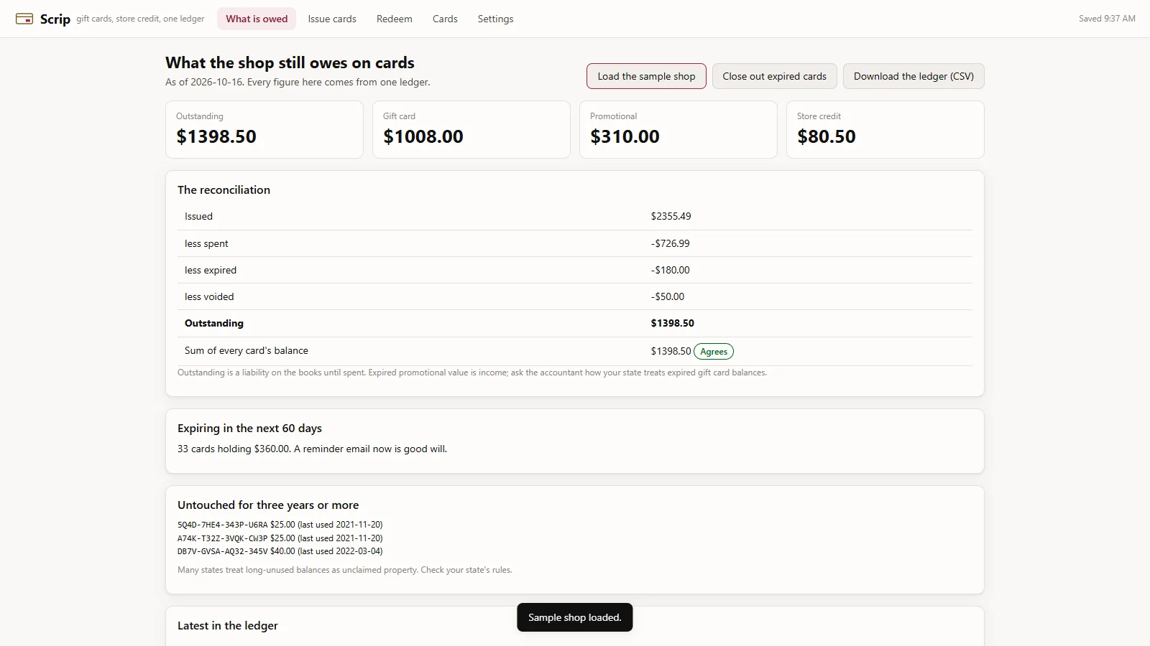The height and width of the screenshot is (646, 1150).
Task: Download the ledger as CSV
Action: 914,76
